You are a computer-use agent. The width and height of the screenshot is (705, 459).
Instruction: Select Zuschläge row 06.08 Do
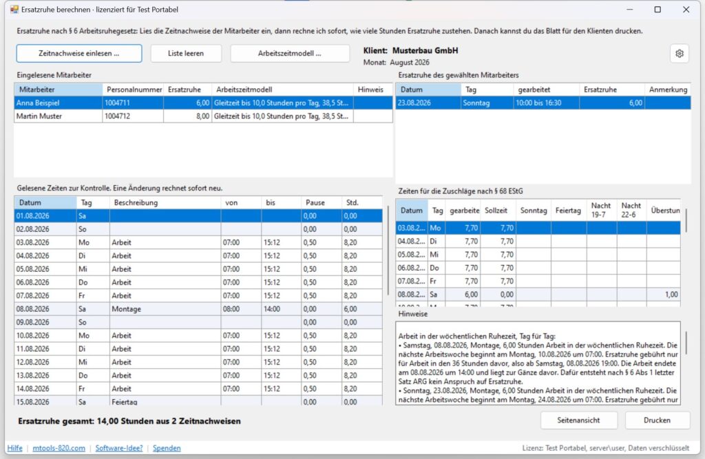pyautogui.click(x=538, y=268)
